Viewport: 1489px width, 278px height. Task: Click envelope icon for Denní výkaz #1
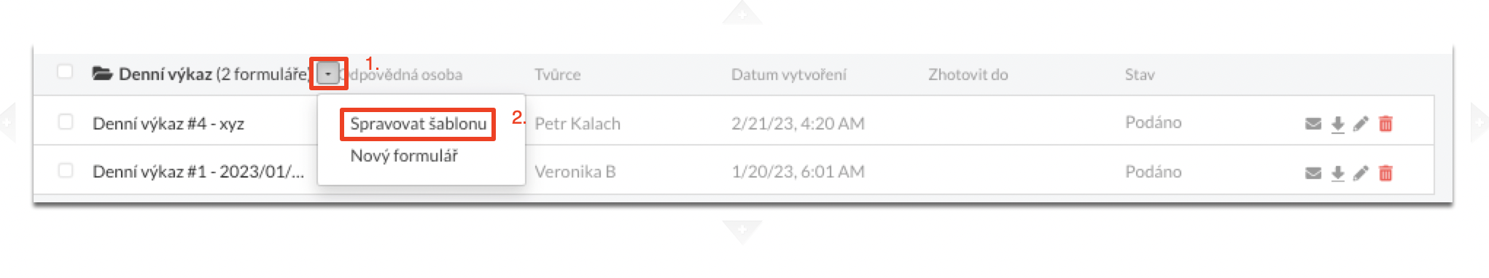tap(1313, 173)
